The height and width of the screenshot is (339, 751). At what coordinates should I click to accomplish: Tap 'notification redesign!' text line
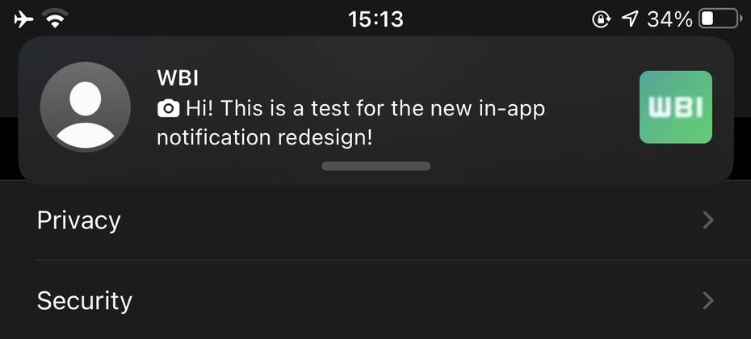(264, 138)
